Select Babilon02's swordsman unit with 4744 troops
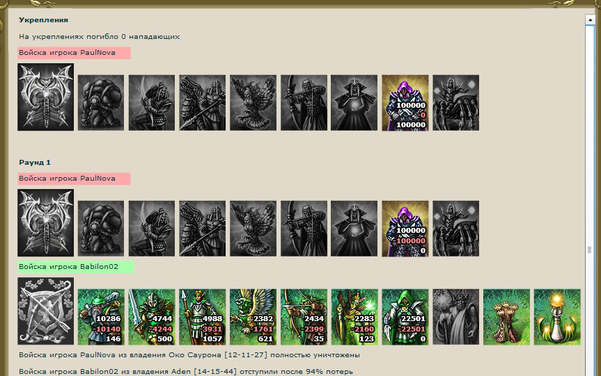601x376 pixels. point(151,317)
